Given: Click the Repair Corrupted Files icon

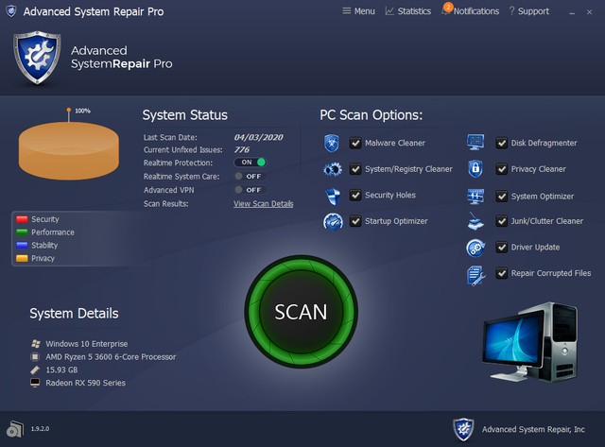Looking at the screenshot, I should click(x=475, y=274).
